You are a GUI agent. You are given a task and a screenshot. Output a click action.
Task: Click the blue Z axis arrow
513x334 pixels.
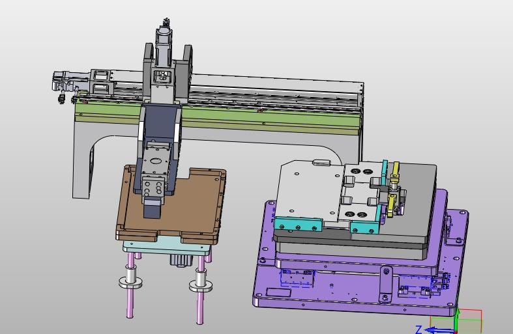[440, 329]
